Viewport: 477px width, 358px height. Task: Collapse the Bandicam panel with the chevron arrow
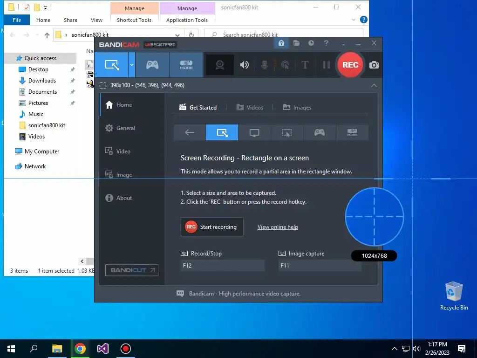(x=374, y=85)
